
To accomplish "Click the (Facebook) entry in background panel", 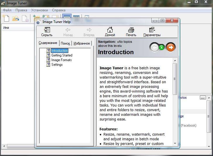I will coord(188,125).
